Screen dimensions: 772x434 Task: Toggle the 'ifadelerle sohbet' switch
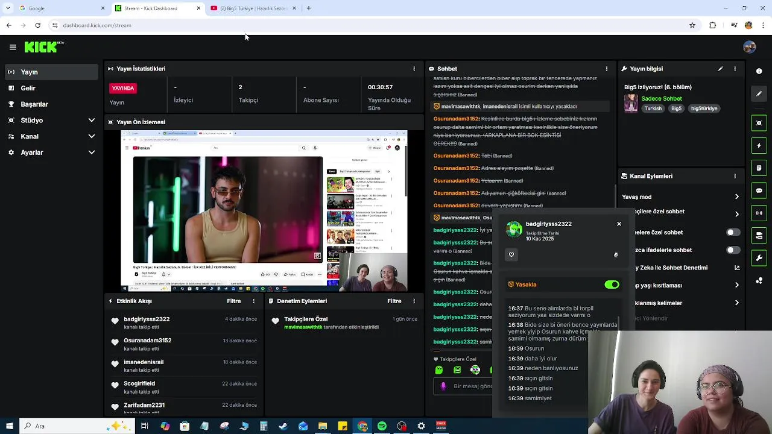(733, 250)
